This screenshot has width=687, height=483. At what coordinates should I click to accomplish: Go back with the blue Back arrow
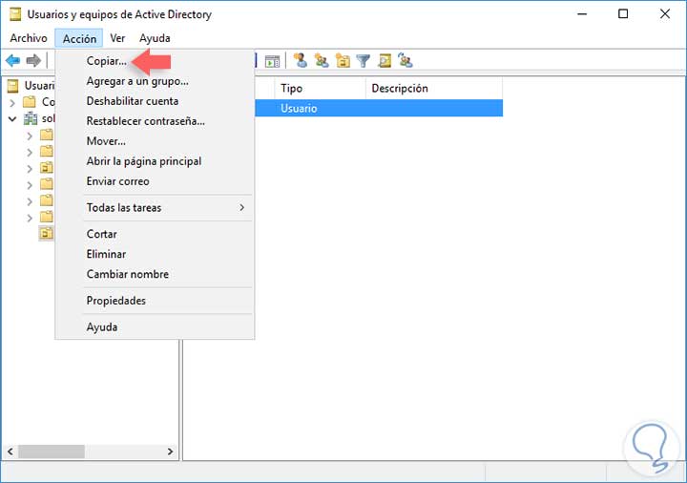[13, 60]
